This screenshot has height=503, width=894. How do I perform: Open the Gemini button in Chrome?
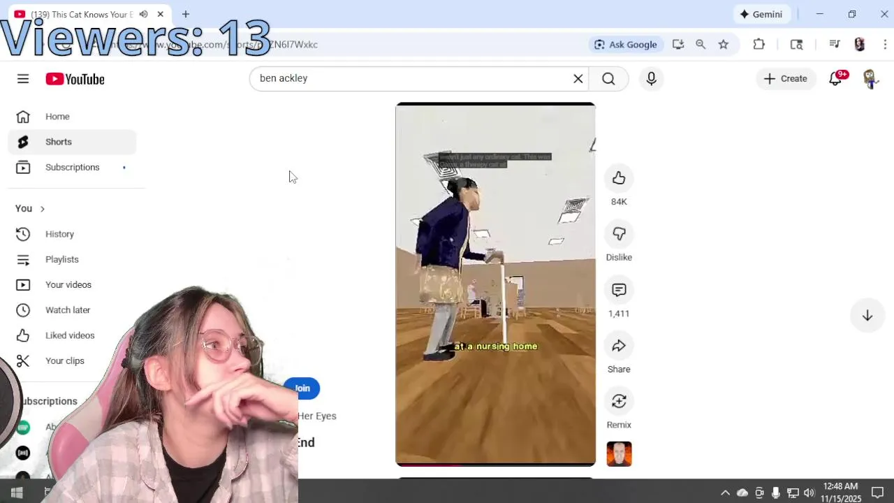pyautogui.click(x=761, y=14)
